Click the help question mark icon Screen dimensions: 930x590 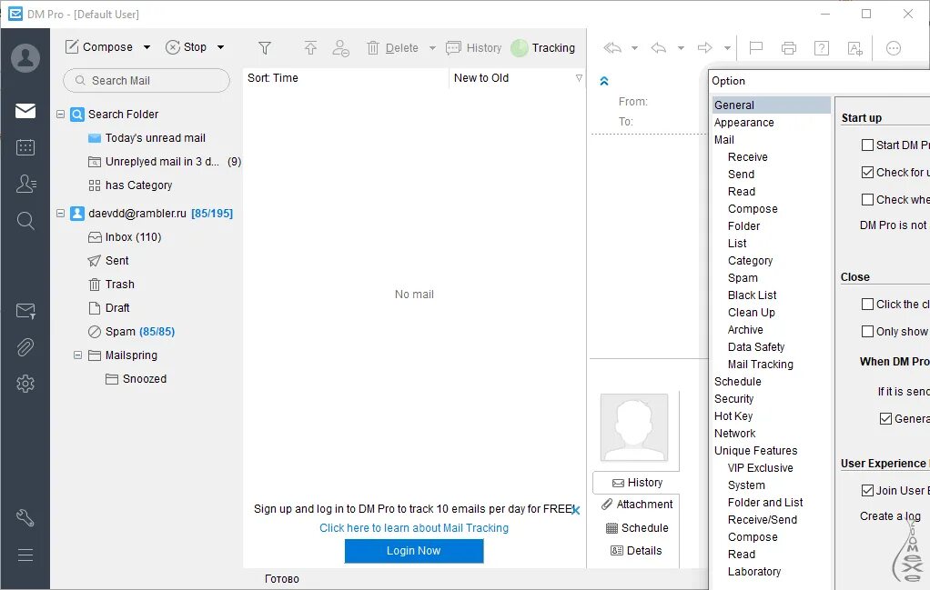click(822, 48)
